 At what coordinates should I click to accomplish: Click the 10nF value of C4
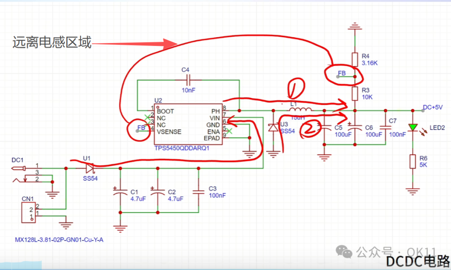[x=188, y=90]
